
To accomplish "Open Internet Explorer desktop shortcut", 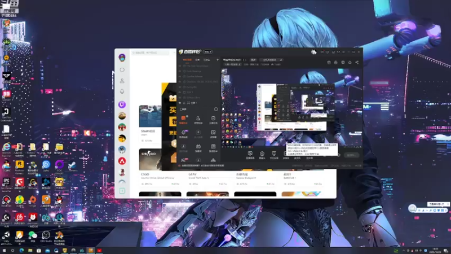I will (x=6, y=149).
